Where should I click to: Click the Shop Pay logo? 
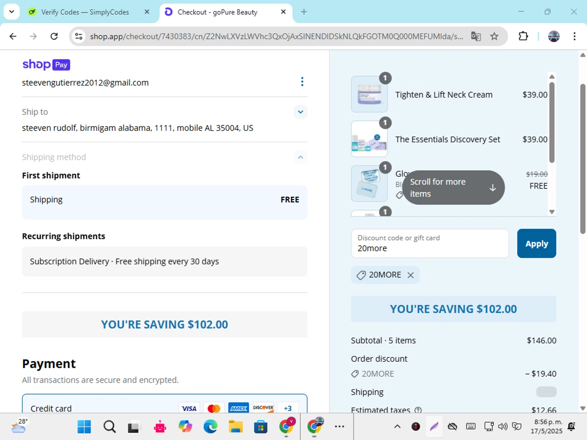tap(46, 65)
